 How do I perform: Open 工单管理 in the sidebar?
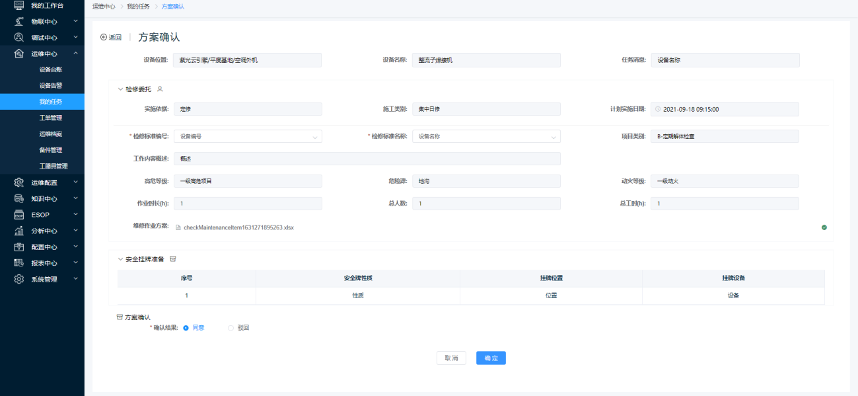pyautogui.click(x=51, y=118)
